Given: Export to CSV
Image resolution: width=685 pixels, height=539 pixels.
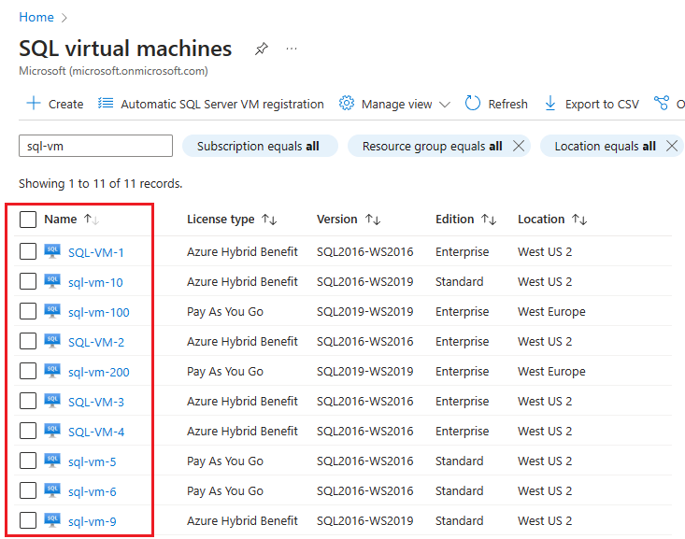Looking at the screenshot, I should (x=592, y=104).
